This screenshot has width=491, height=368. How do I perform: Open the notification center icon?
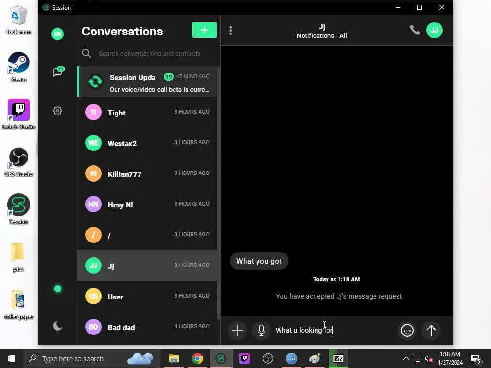click(476, 359)
